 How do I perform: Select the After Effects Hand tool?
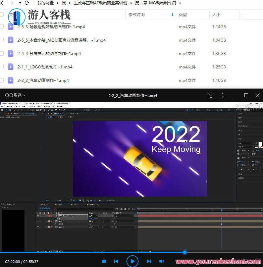(10, 110)
